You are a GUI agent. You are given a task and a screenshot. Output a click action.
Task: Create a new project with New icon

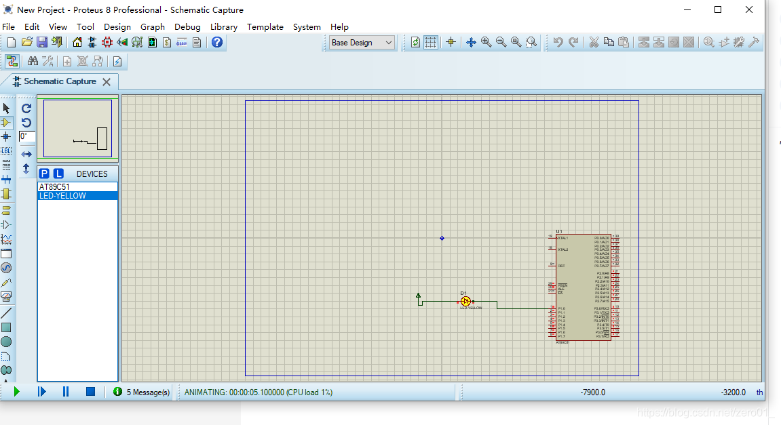pos(12,42)
